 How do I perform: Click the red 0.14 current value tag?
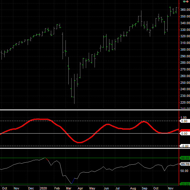click(x=184, y=131)
